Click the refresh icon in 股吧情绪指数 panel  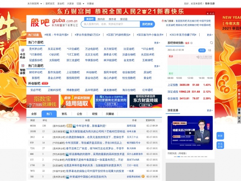coord(212,43)
